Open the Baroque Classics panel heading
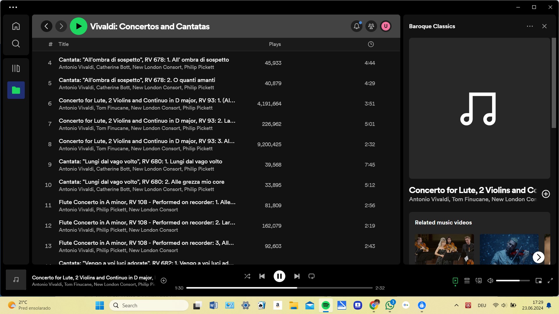559x314 pixels. click(432, 26)
